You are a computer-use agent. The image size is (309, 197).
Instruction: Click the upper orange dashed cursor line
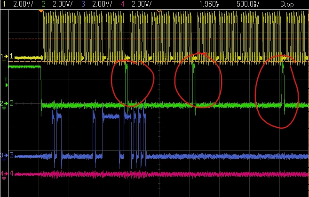click(x=158, y=39)
